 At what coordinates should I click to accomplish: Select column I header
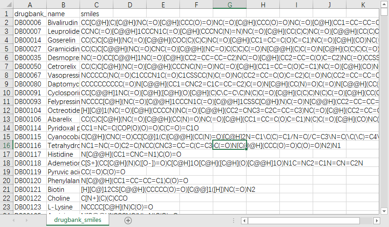[x=296, y=5]
